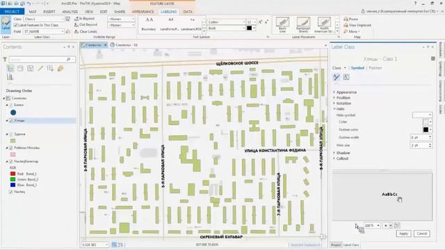Toggle visibility of the Районы Москвы layer
This screenshot has width=445, height=250.
11,148
